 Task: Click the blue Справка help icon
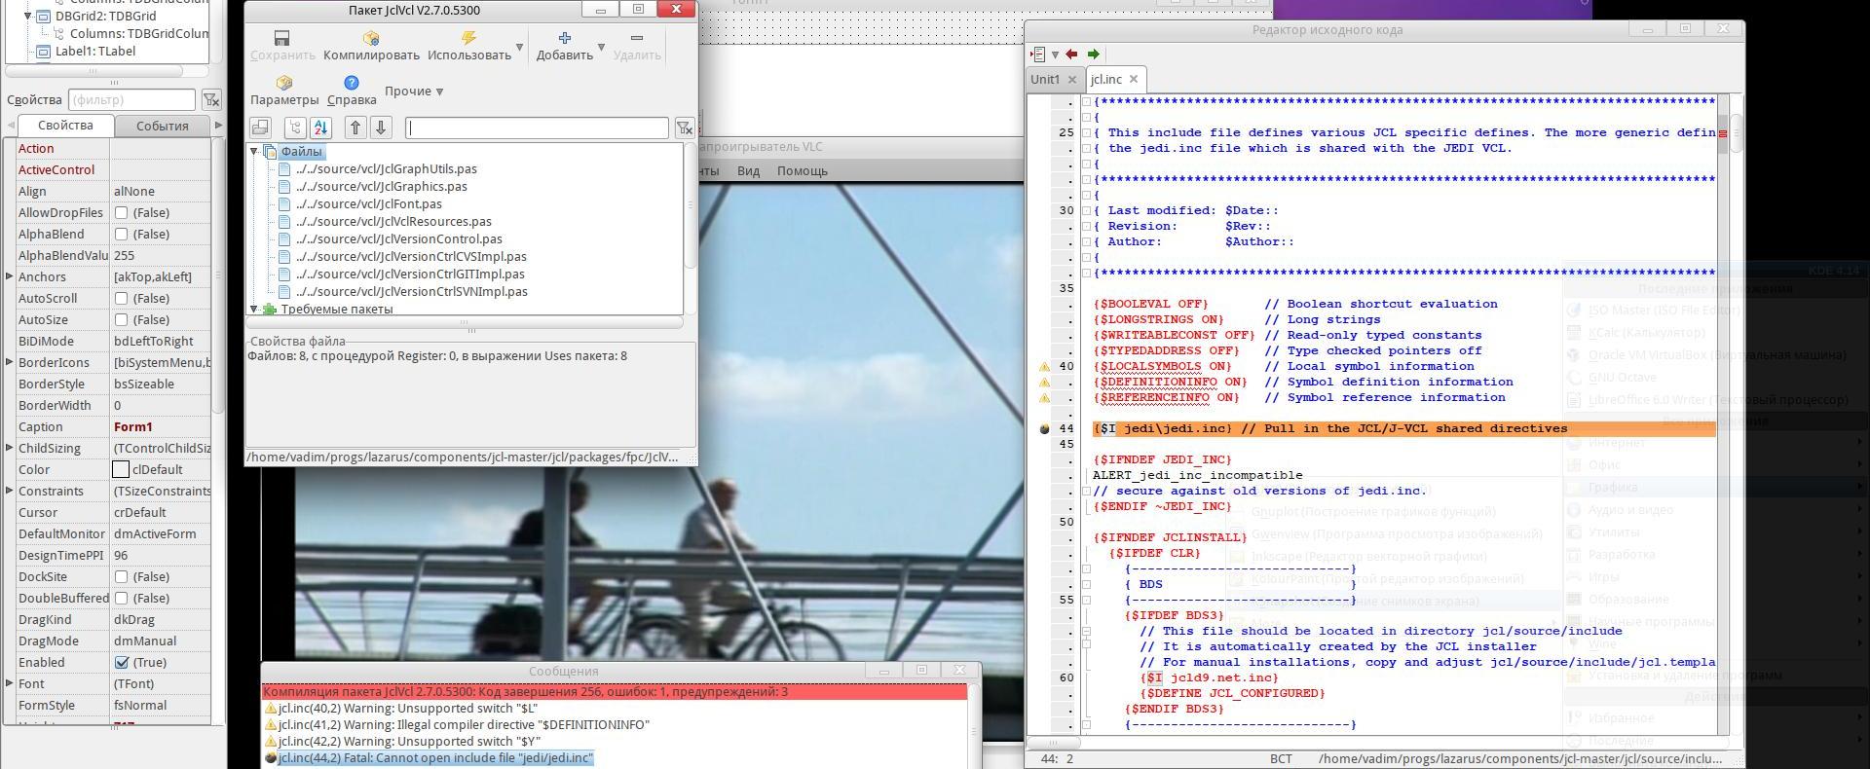(352, 83)
